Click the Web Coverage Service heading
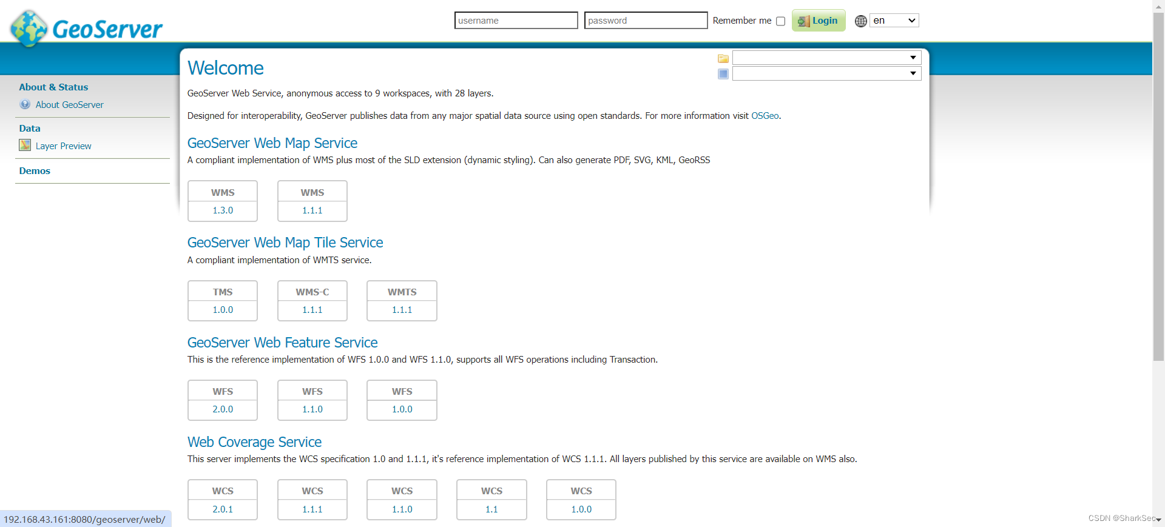1165x527 pixels. point(255,442)
